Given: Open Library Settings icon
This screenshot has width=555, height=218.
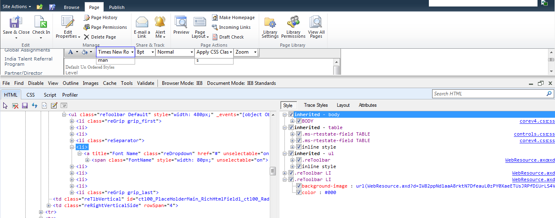Looking at the screenshot, I should pos(270,22).
